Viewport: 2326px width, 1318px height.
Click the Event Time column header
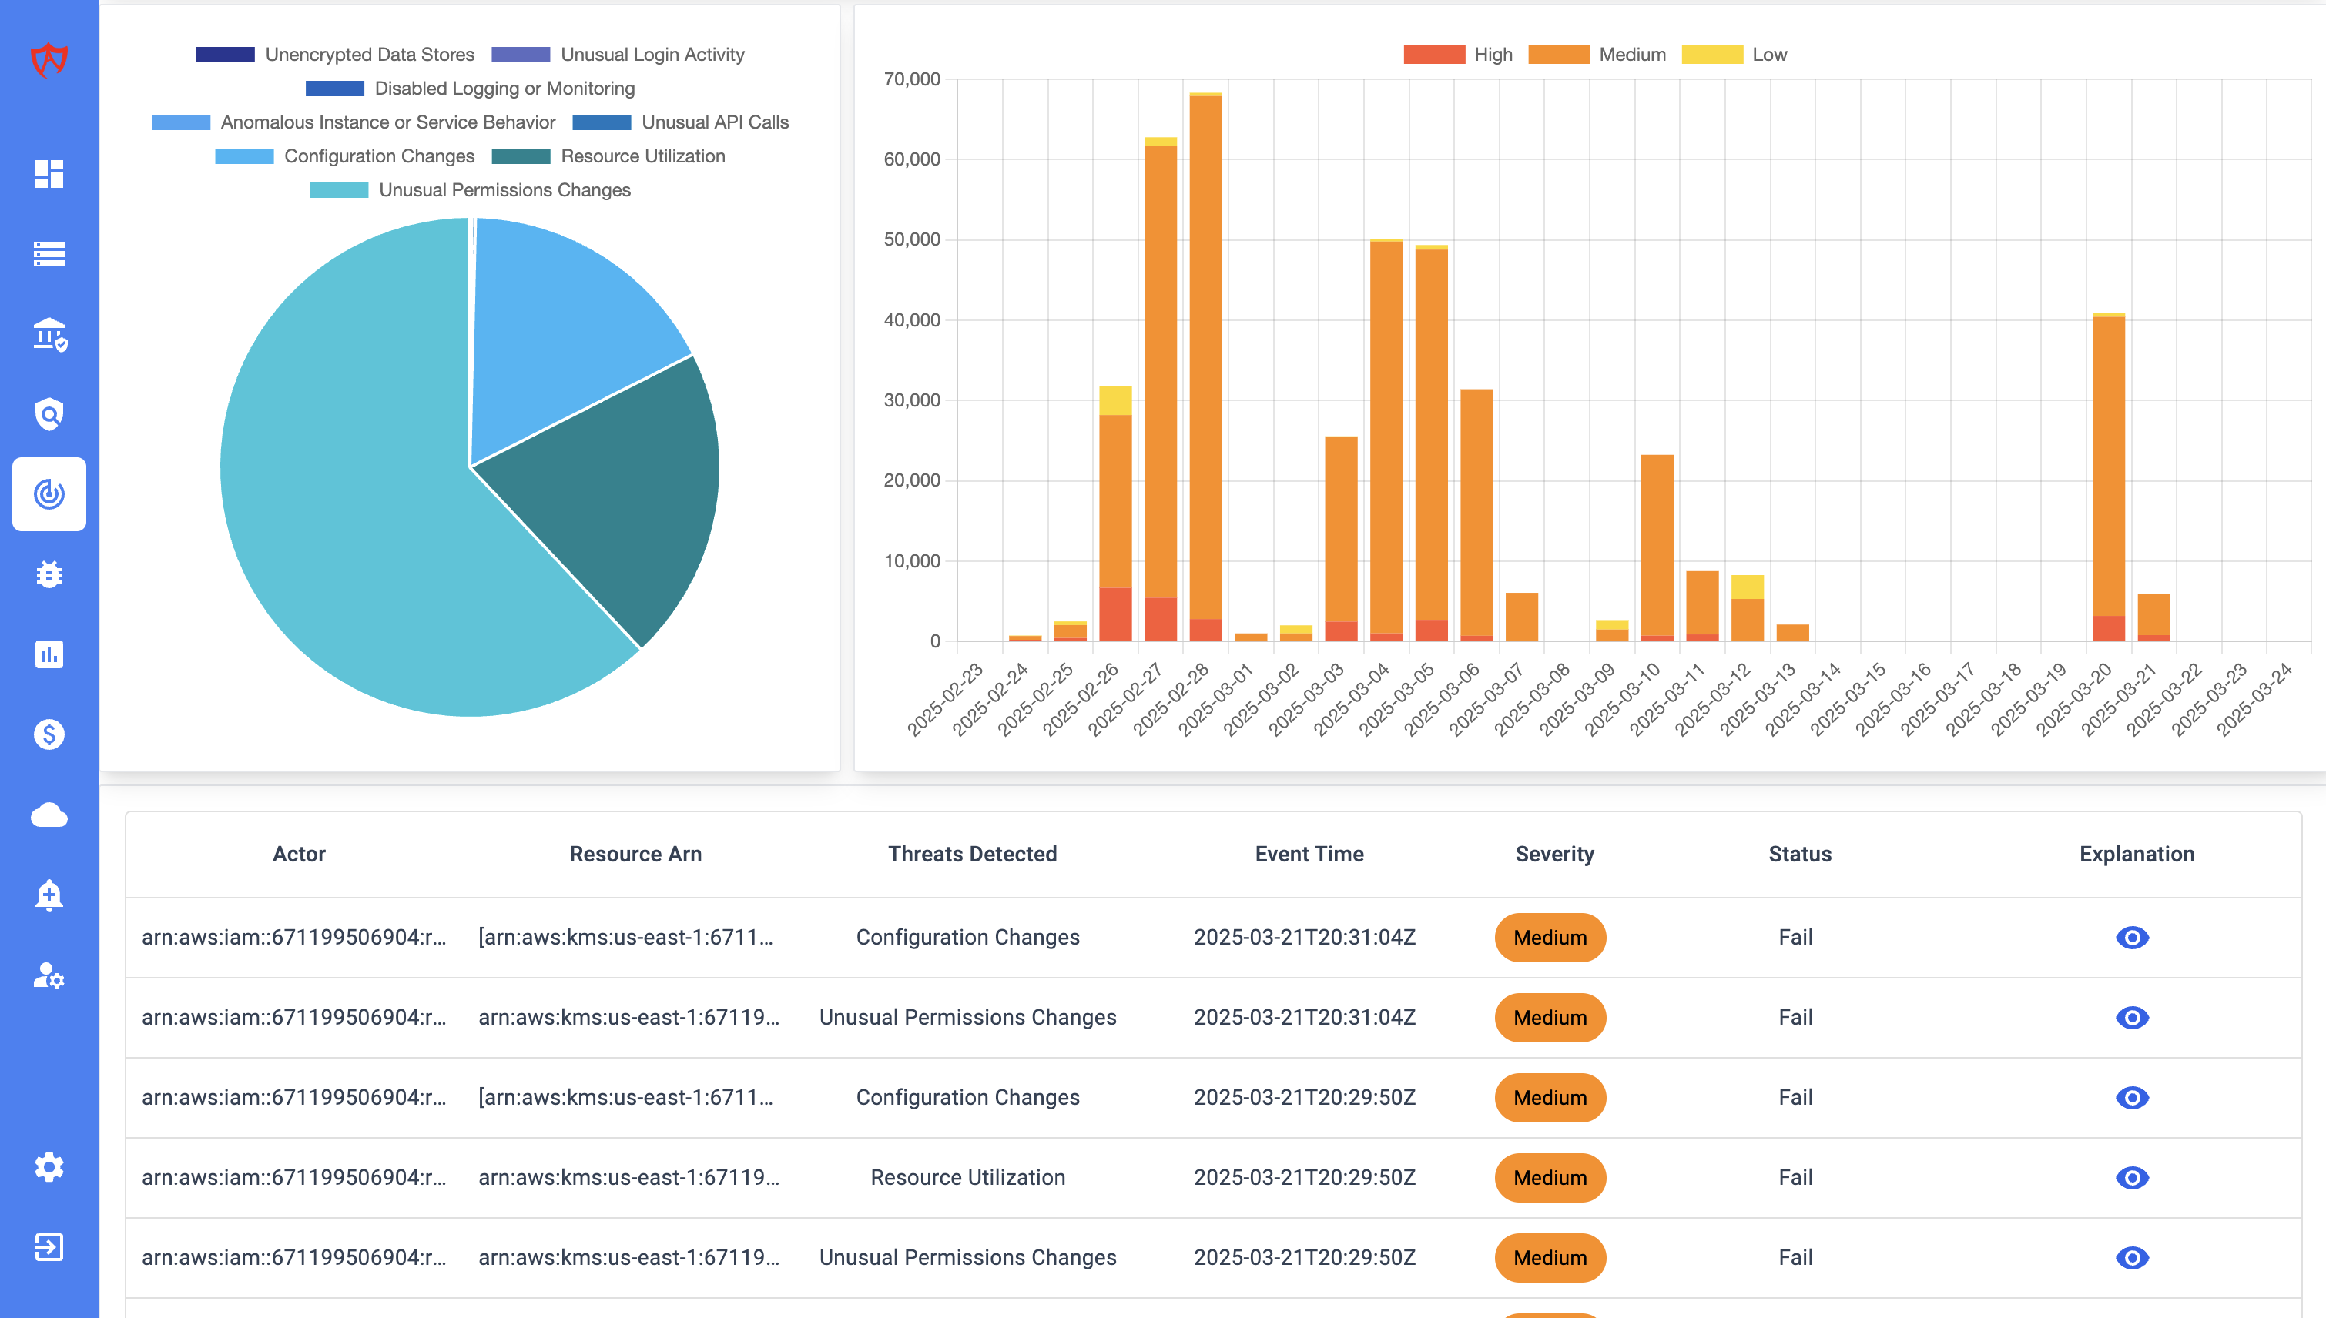point(1309,854)
